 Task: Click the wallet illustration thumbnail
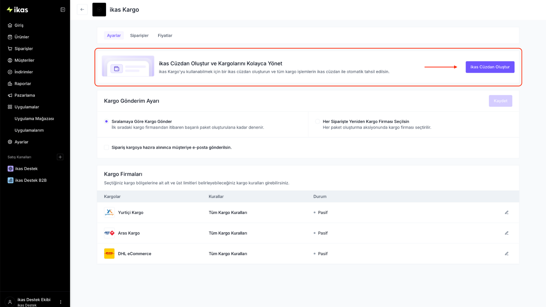[x=128, y=66]
